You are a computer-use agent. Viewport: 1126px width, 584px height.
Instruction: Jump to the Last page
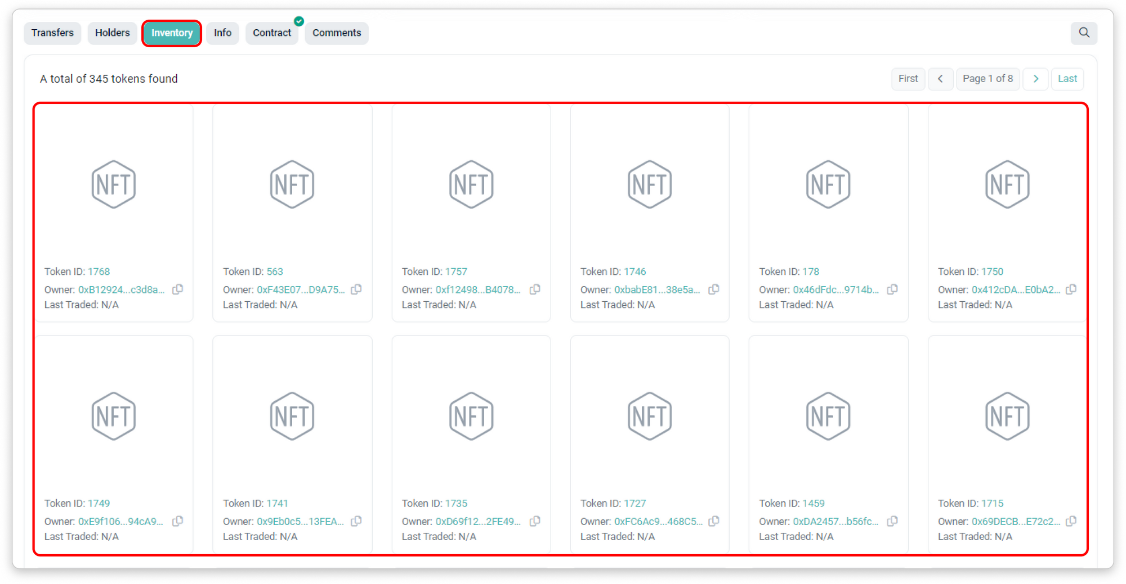tap(1067, 79)
